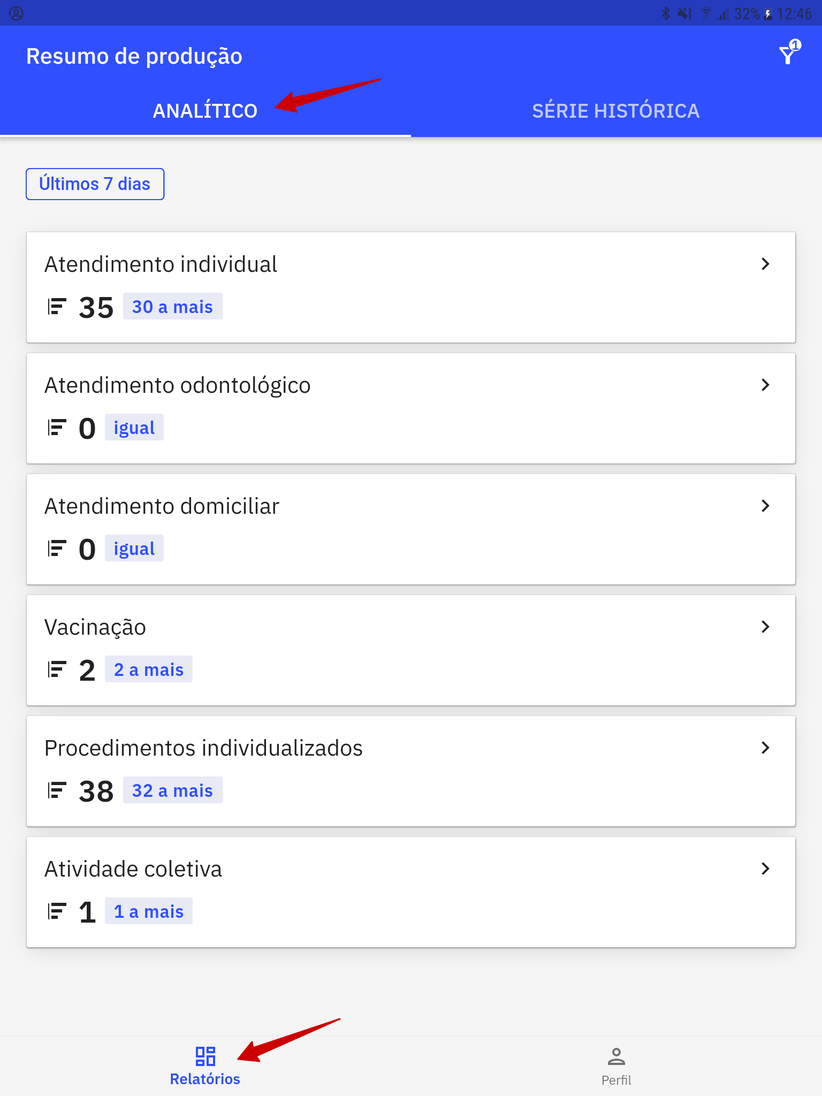Expand Procedimentos individualizados chevron

(765, 748)
